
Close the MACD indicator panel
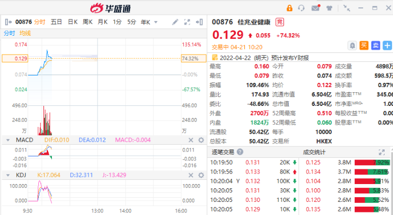pos(191,140)
